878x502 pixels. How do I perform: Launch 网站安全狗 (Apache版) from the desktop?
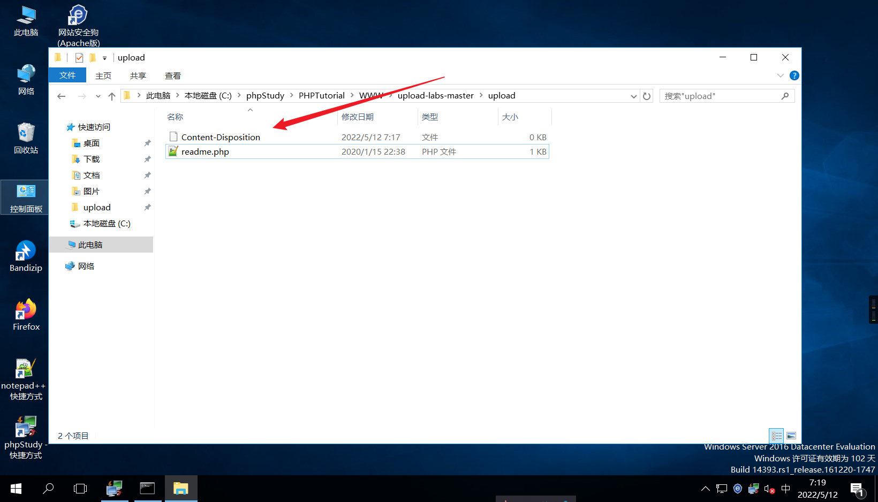[79, 26]
